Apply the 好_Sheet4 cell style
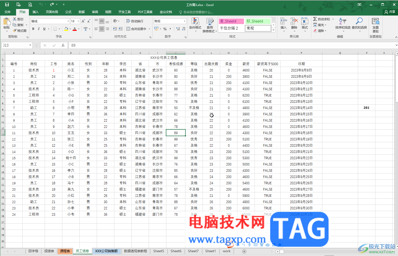 [258, 21]
